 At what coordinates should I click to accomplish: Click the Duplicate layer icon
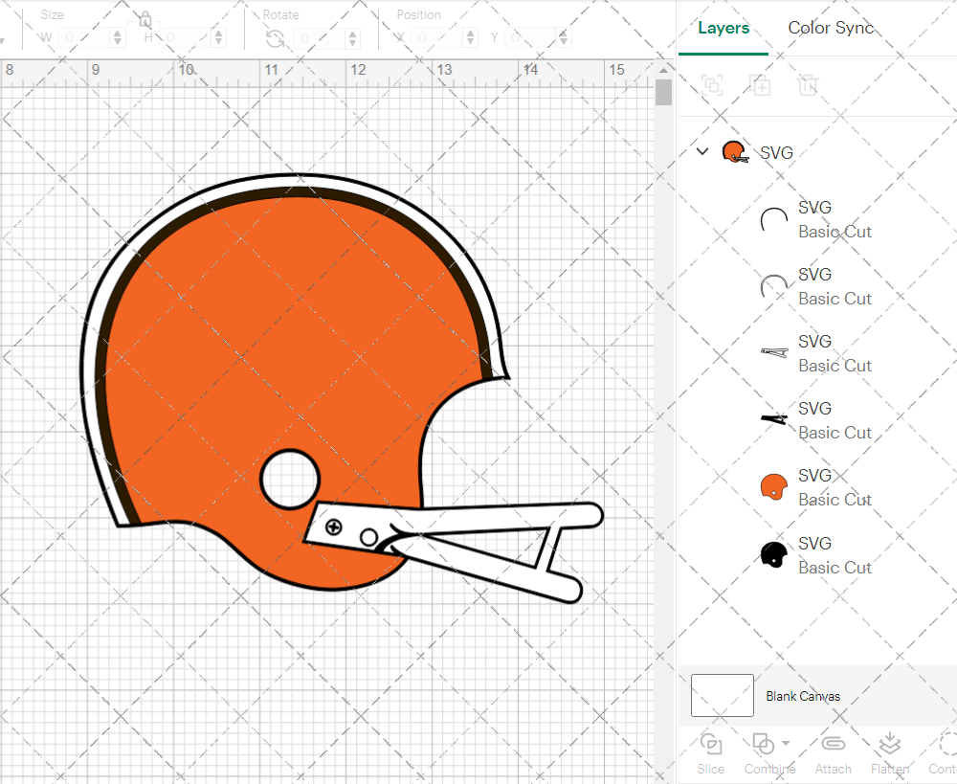point(761,85)
